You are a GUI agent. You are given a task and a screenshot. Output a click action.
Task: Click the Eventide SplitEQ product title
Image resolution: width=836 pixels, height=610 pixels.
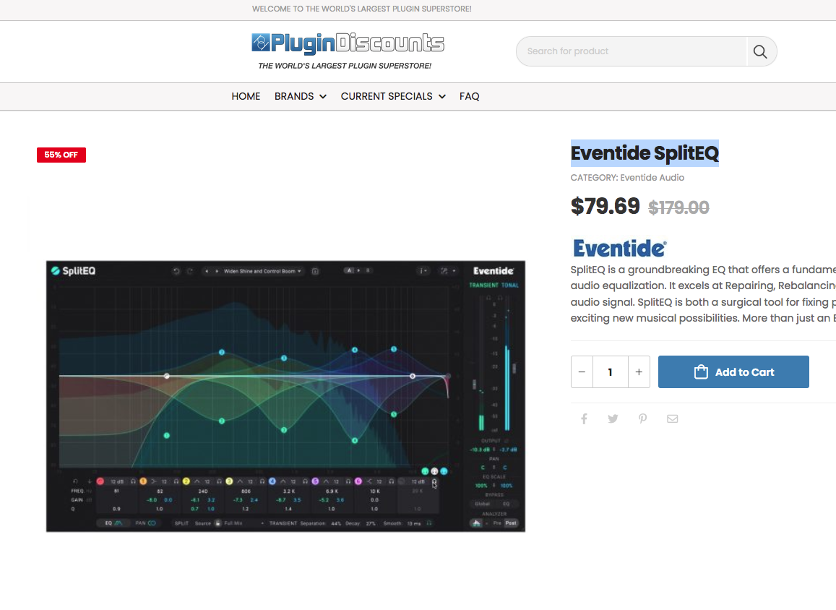point(645,153)
